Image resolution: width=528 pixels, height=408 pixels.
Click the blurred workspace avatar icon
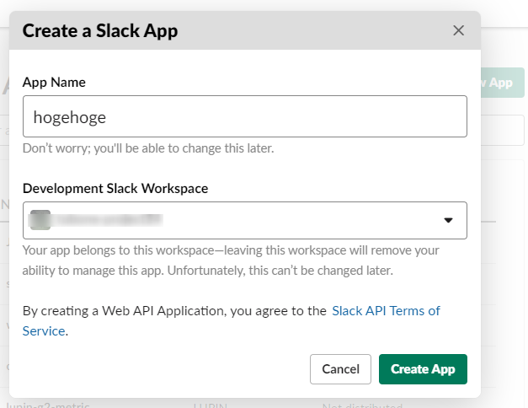(x=40, y=220)
